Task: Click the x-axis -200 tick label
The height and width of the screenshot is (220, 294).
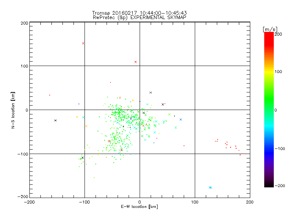Action: click(29, 202)
